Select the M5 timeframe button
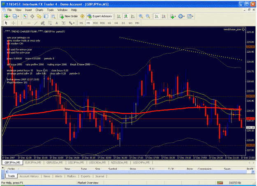 pyautogui.click(x=88, y=23)
